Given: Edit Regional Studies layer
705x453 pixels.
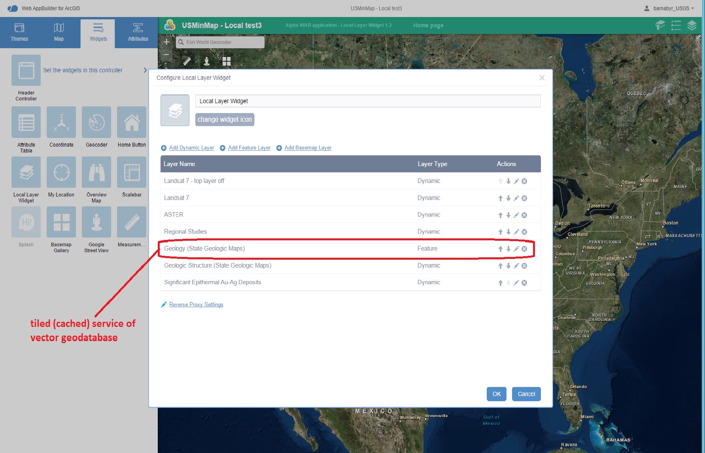Looking at the screenshot, I should [516, 232].
